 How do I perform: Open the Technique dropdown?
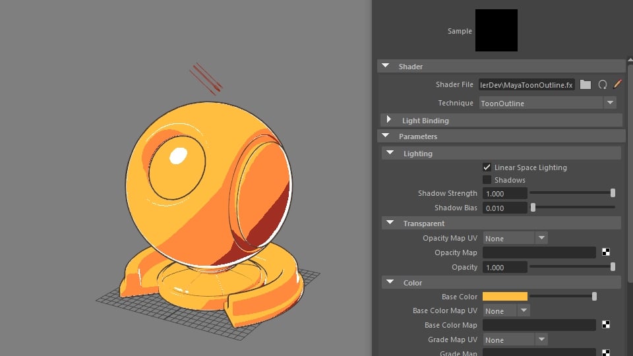click(610, 103)
